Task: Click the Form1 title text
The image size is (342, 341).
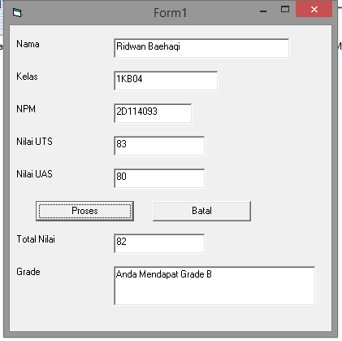Action: [x=171, y=13]
